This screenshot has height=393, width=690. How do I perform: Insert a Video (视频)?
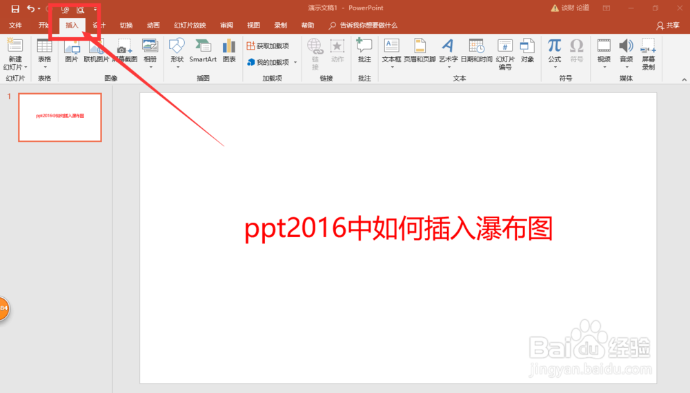tap(604, 54)
